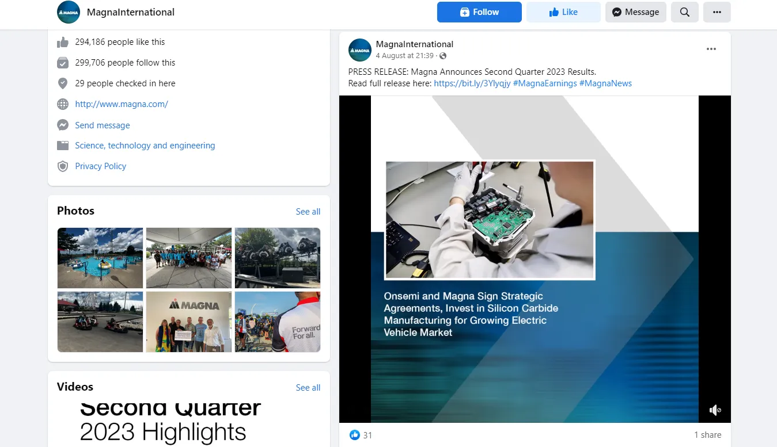Click the Message button in the header

click(x=636, y=12)
